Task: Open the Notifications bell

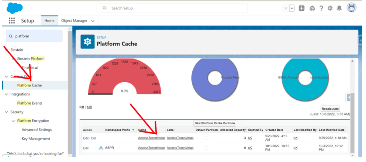Action: [340, 8]
